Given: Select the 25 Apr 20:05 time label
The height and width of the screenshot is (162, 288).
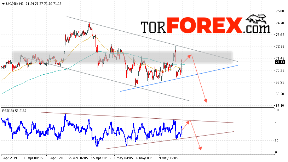Looking at the screenshot, I should pos(101,158).
